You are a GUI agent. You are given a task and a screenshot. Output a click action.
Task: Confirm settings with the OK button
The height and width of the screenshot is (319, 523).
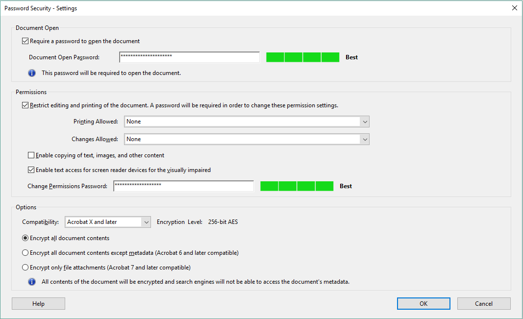(423, 304)
